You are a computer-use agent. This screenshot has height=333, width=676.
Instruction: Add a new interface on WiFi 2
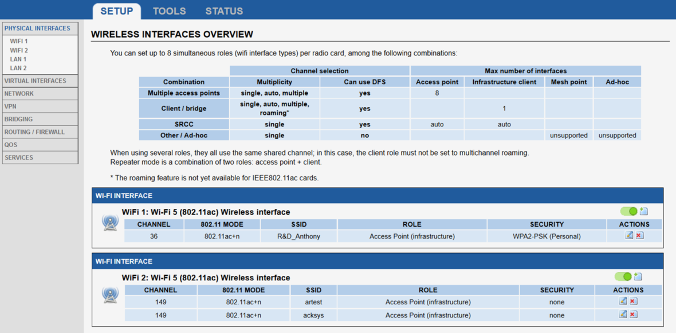tap(638, 277)
